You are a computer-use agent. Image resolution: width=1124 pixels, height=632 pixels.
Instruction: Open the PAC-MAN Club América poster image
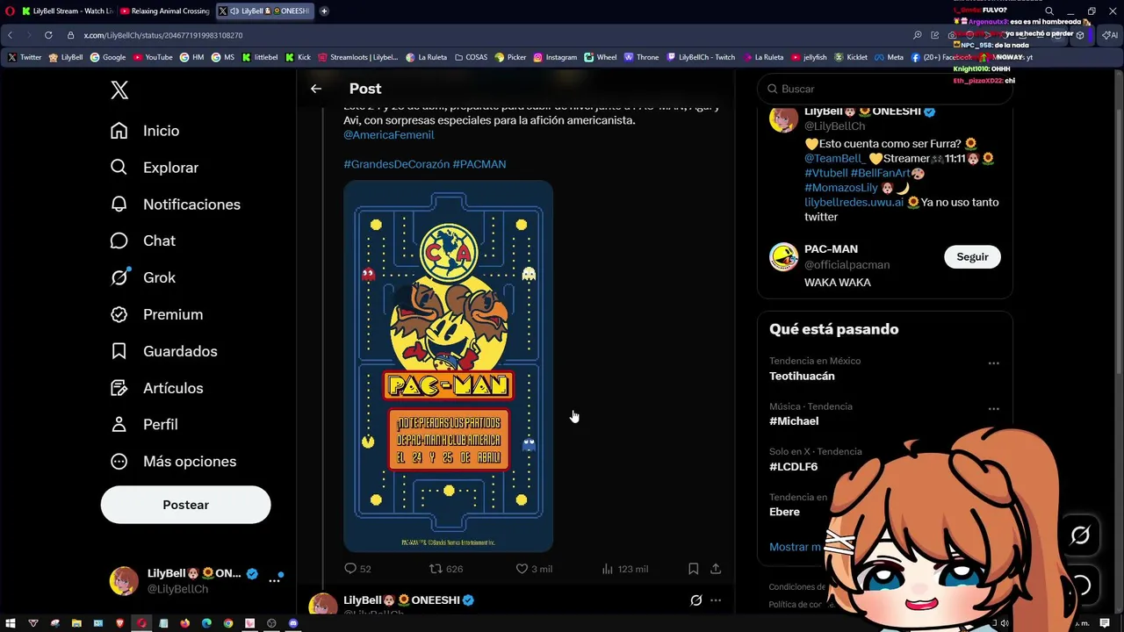click(449, 366)
